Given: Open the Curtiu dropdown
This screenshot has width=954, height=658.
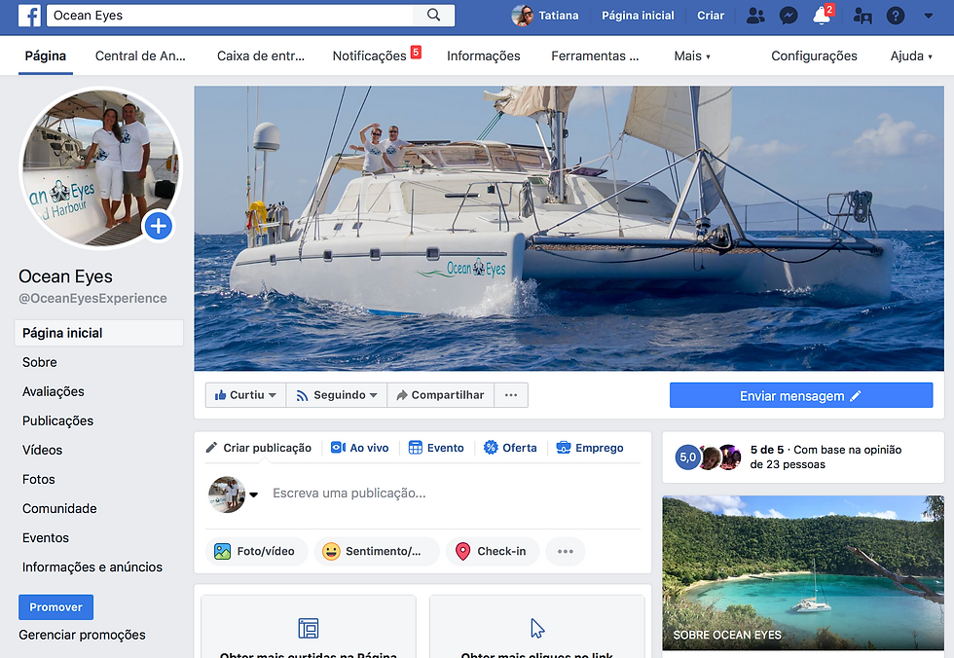Looking at the screenshot, I should coord(245,395).
